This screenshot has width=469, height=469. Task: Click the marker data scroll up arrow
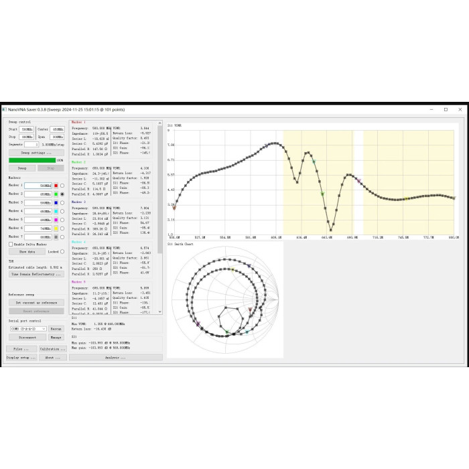pyautogui.click(x=160, y=123)
